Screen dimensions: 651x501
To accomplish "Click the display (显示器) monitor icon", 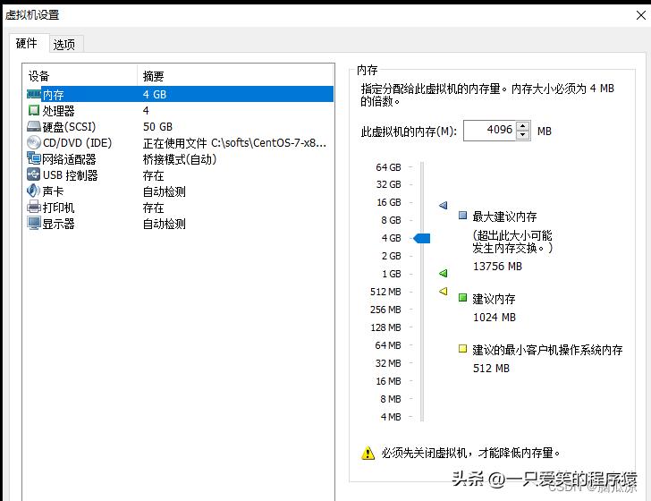I will pyautogui.click(x=34, y=223).
